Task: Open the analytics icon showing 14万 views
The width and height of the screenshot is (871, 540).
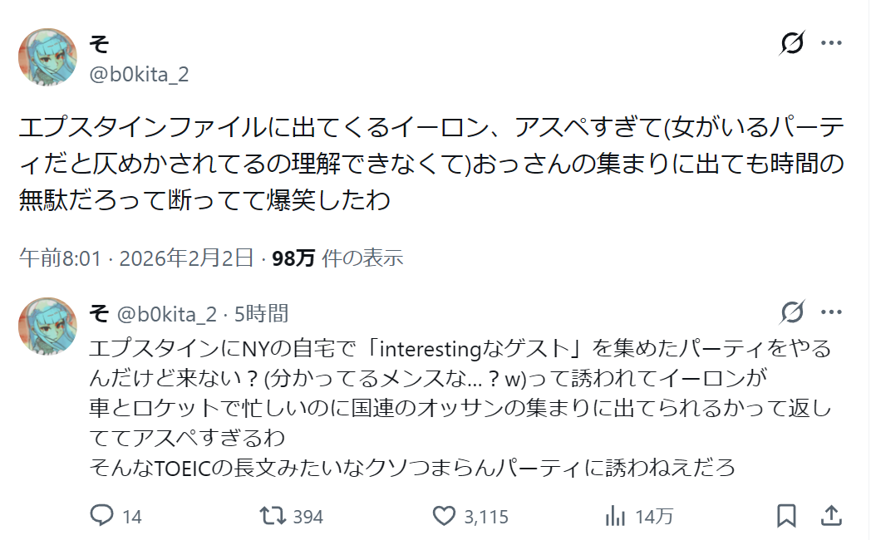Action: pos(616,516)
